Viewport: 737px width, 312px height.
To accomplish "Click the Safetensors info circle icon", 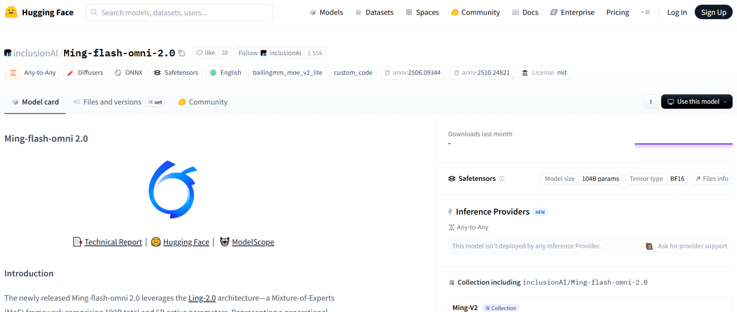I will click(x=502, y=179).
